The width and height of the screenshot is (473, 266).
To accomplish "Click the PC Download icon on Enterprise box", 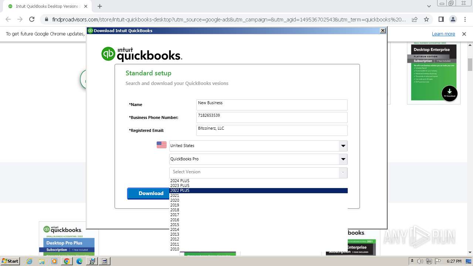I will point(449,93).
